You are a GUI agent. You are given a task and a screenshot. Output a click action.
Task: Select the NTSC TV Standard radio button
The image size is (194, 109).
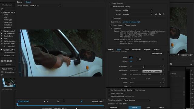tap(130, 78)
